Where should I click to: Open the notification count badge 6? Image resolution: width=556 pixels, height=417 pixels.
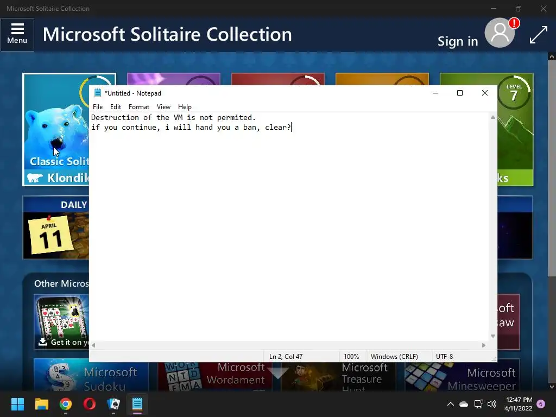541,404
